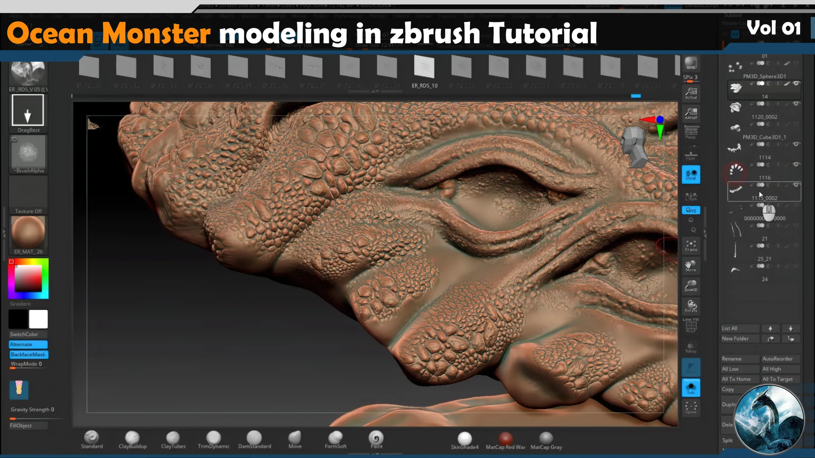Open the DragRect stroke type picker
This screenshot has width=815, height=458.
click(x=28, y=110)
